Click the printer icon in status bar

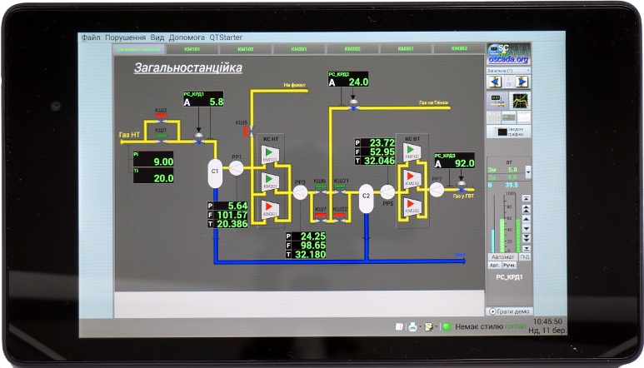[412, 327]
